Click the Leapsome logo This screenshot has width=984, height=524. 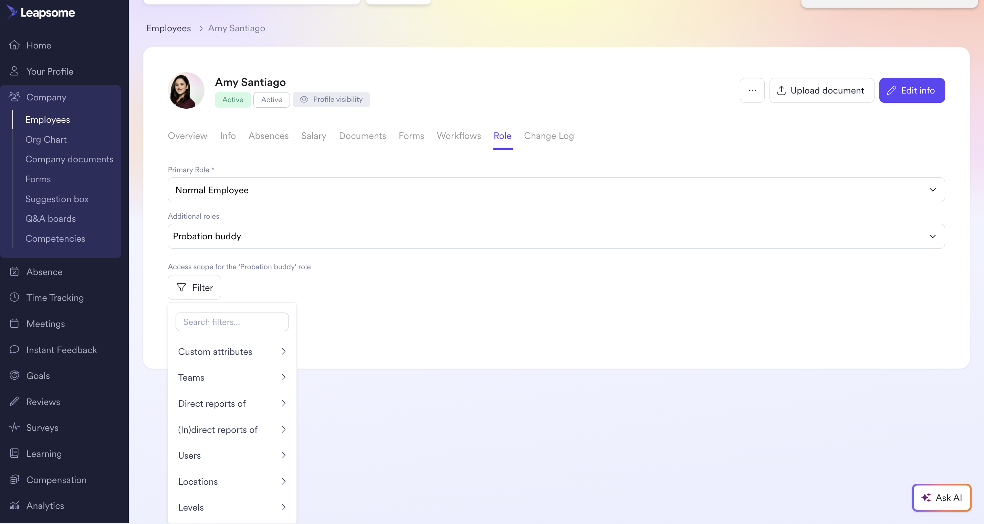[41, 12]
